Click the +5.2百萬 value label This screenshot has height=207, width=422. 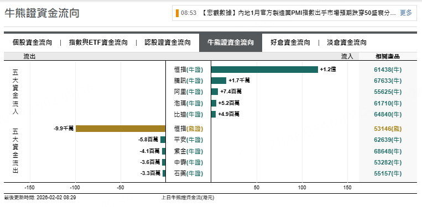pos(229,103)
